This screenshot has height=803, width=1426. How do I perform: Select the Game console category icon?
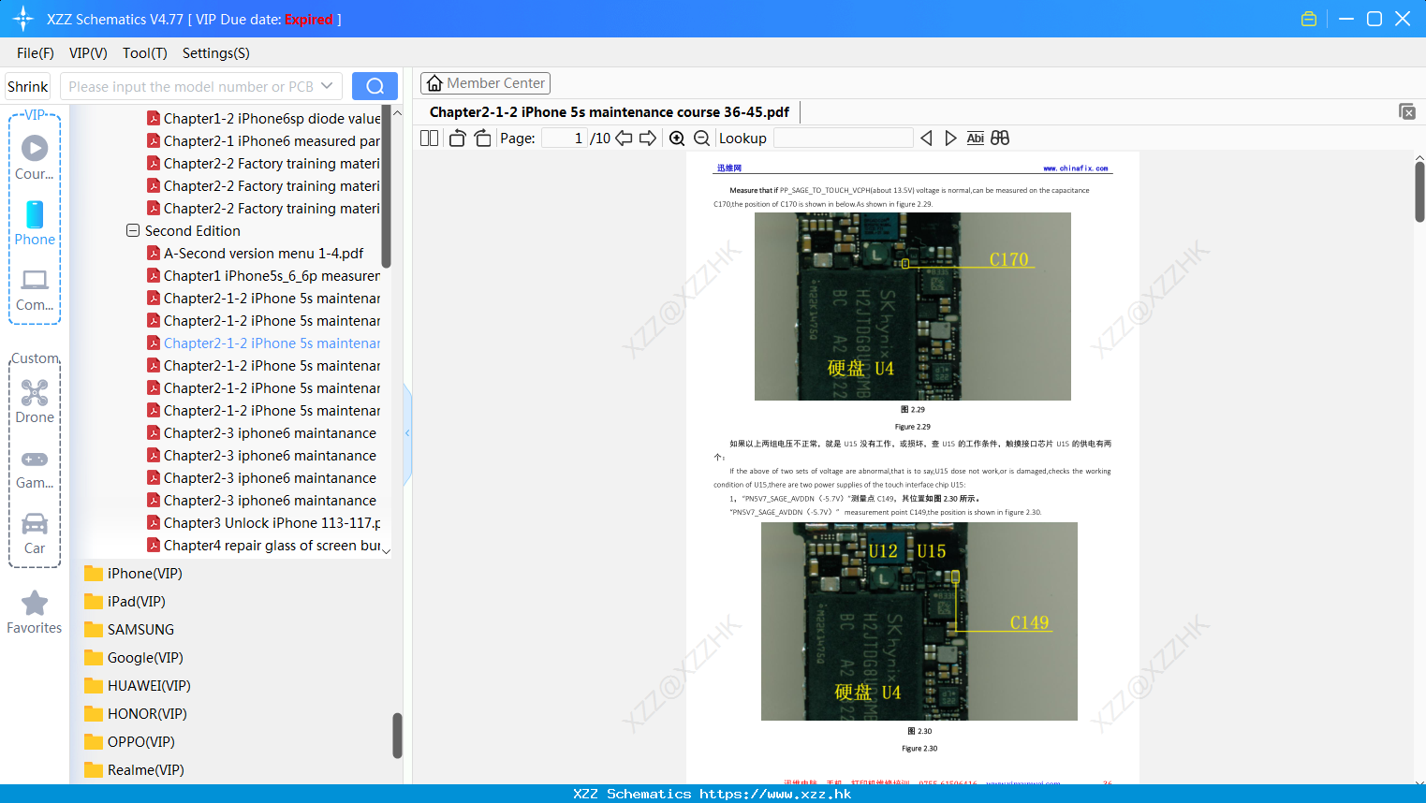coord(35,468)
